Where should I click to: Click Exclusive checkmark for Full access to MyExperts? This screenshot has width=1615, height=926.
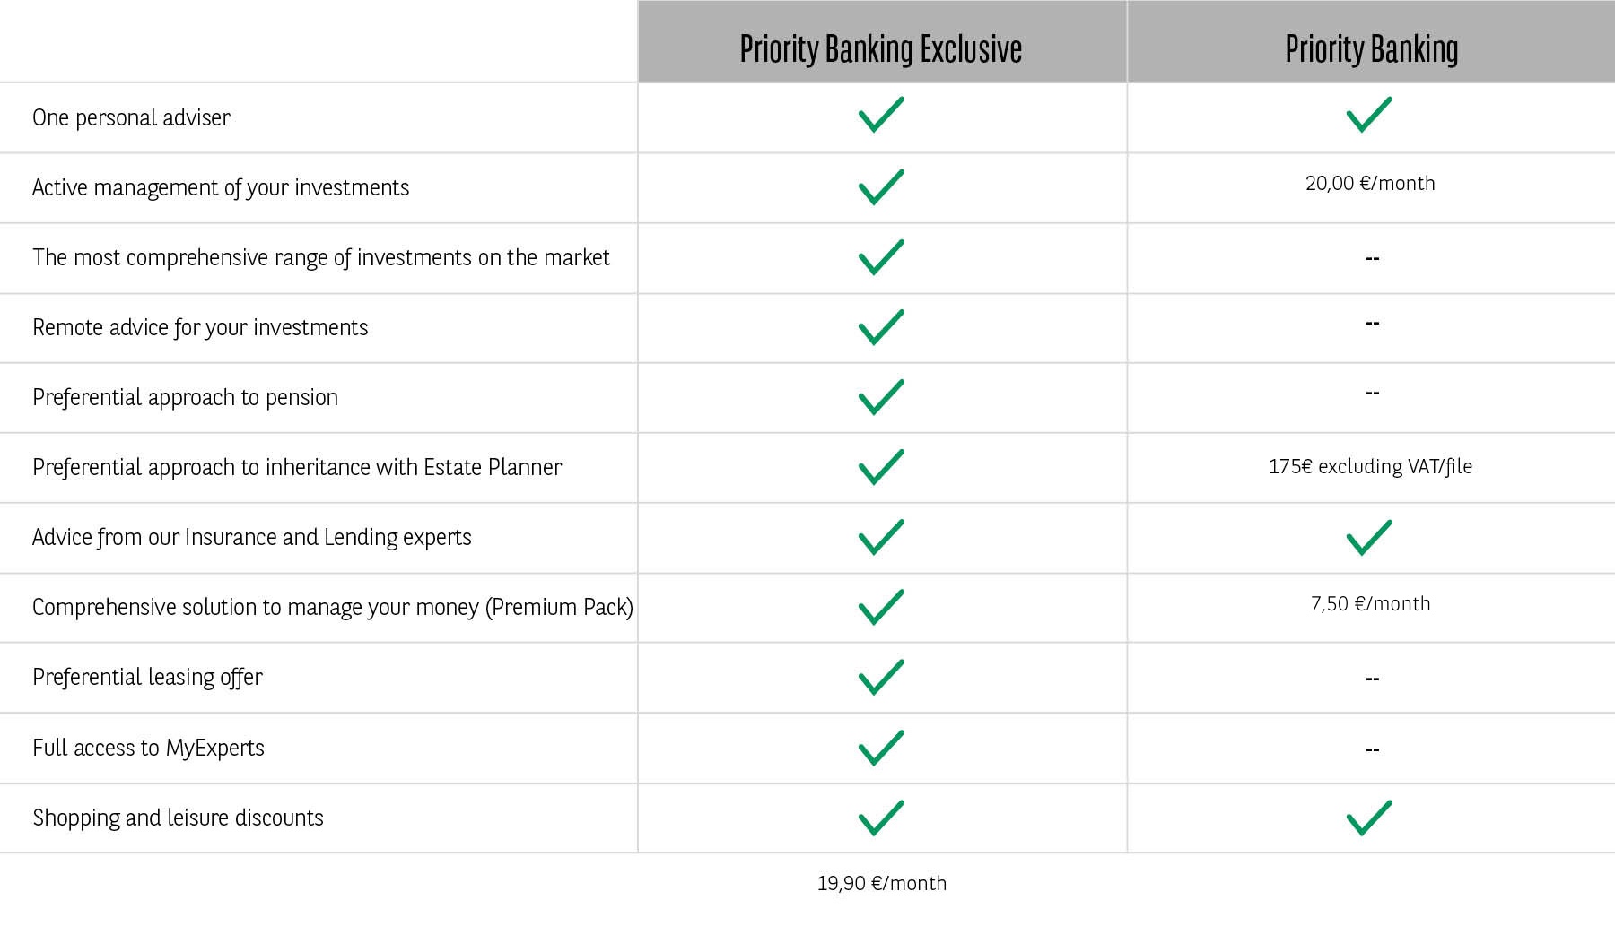(881, 748)
